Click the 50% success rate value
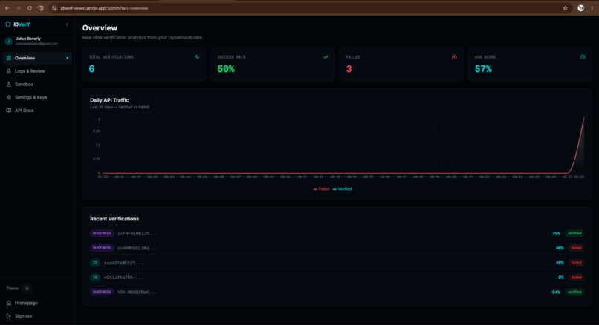599x325 pixels. 226,69
